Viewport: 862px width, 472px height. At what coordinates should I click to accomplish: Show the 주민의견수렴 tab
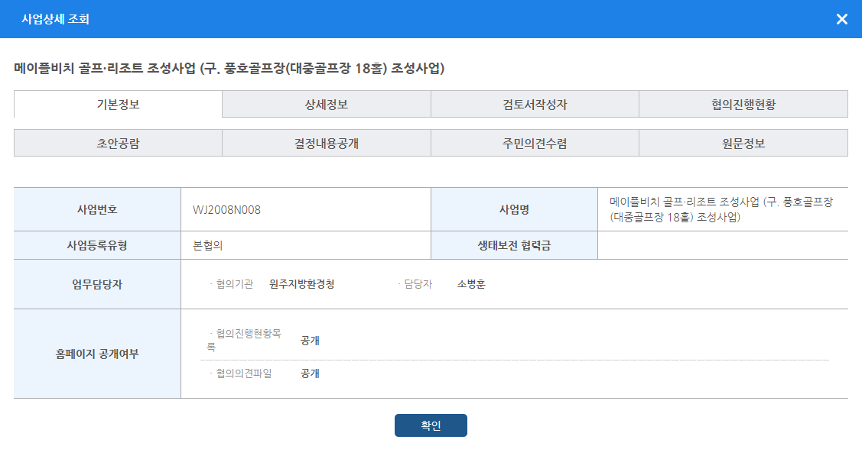click(x=535, y=143)
